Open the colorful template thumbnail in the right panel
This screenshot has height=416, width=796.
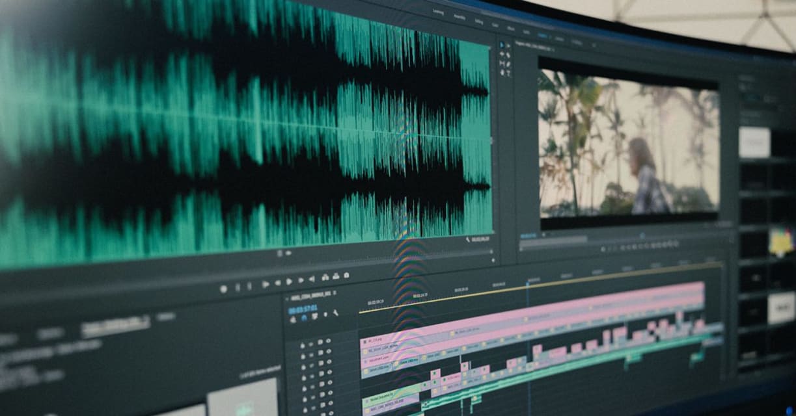coord(782,241)
